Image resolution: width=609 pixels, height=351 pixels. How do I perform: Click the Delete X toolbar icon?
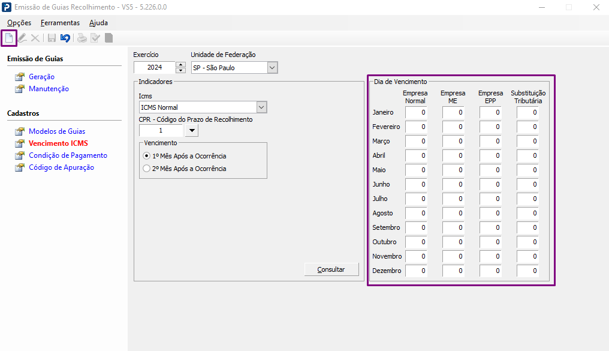point(35,38)
